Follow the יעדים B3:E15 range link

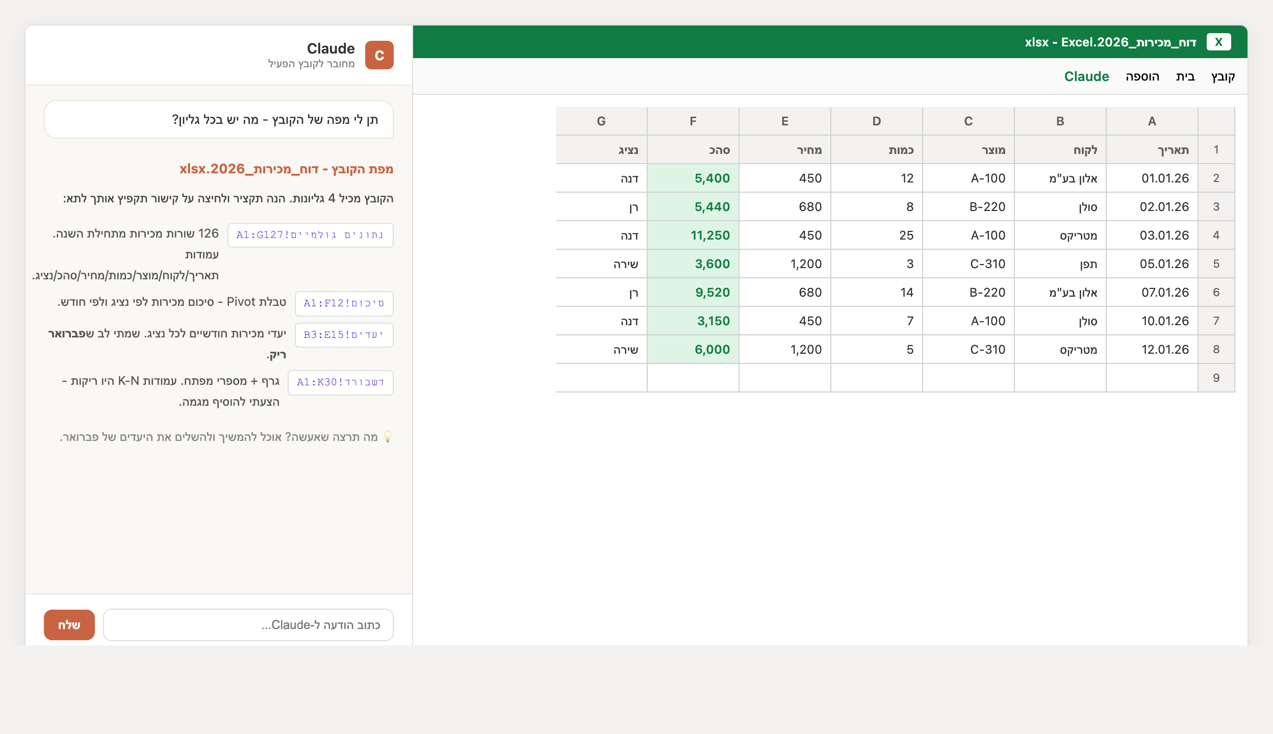(344, 335)
